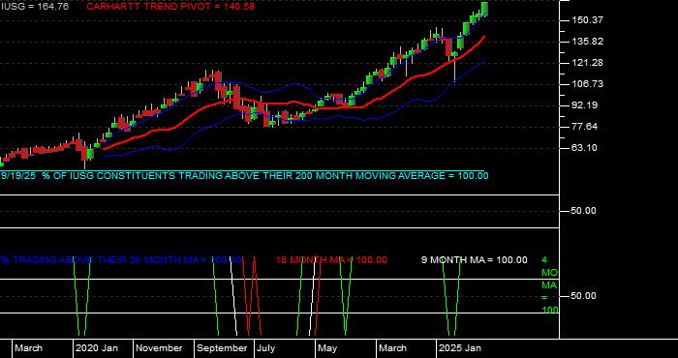Click the 135.82 price axis label
Image resolution: width=678 pixels, height=358 pixels.
[x=587, y=42]
